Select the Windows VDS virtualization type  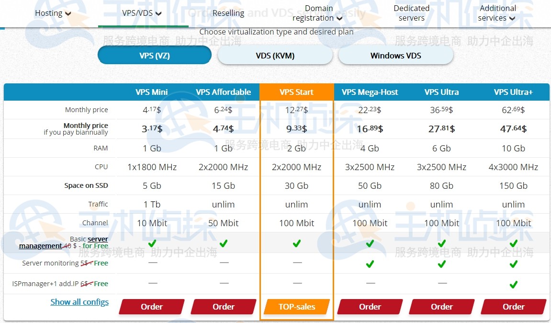point(395,56)
